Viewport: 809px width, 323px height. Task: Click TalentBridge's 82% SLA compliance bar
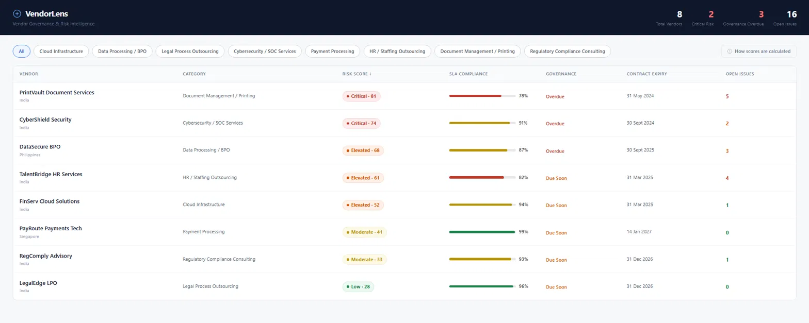tap(482, 178)
